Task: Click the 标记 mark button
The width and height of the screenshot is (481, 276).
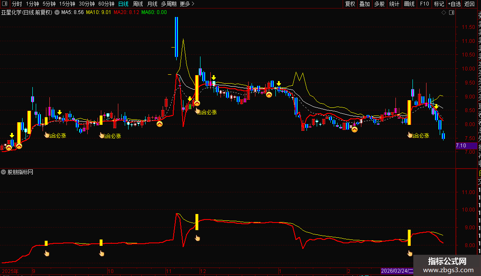Action: coord(439,4)
